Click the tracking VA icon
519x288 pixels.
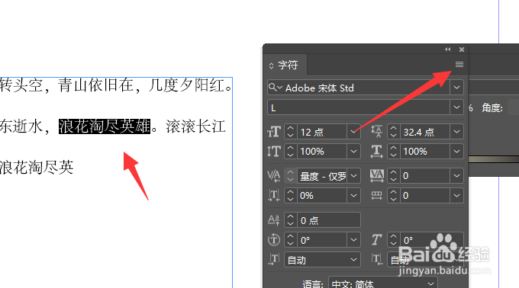tap(377, 176)
